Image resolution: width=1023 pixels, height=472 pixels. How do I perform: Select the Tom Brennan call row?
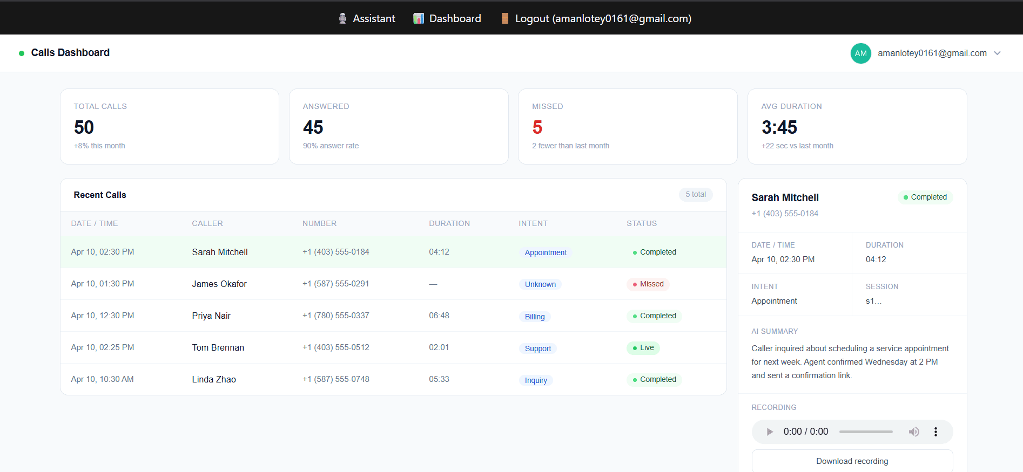393,347
